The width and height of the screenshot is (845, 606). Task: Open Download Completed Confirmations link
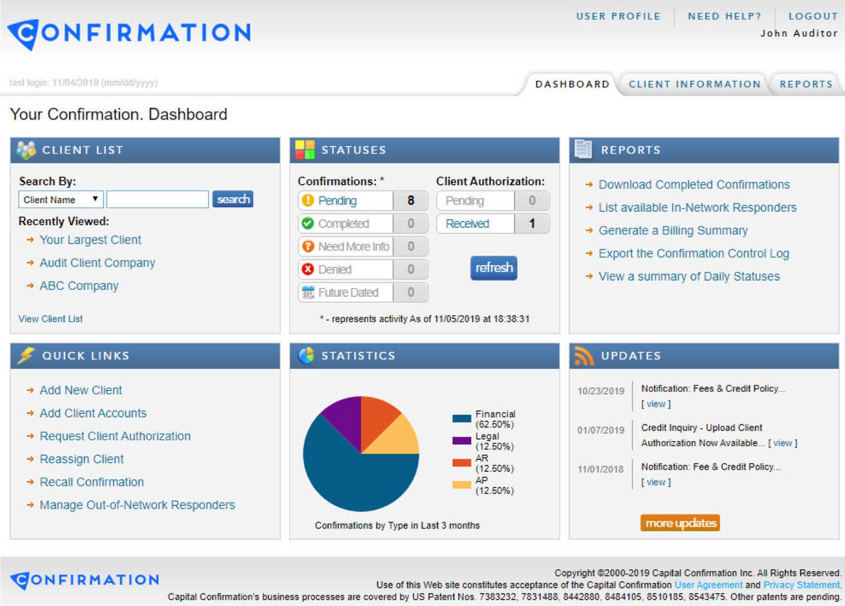(694, 185)
